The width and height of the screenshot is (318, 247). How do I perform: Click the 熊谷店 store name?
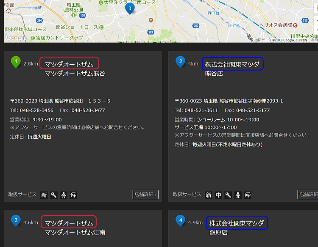(214, 73)
